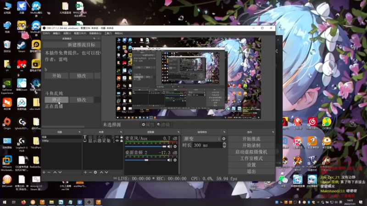
Task: Open the 场景集合(S) menu
Action: [95, 33]
